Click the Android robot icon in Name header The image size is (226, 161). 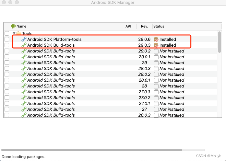(13, 26)
